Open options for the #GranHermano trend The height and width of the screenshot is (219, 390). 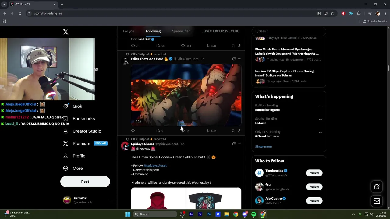click(x=321, y=132)
